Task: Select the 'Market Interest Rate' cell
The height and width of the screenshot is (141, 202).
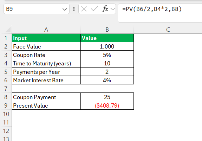Action: click(46, 80)
